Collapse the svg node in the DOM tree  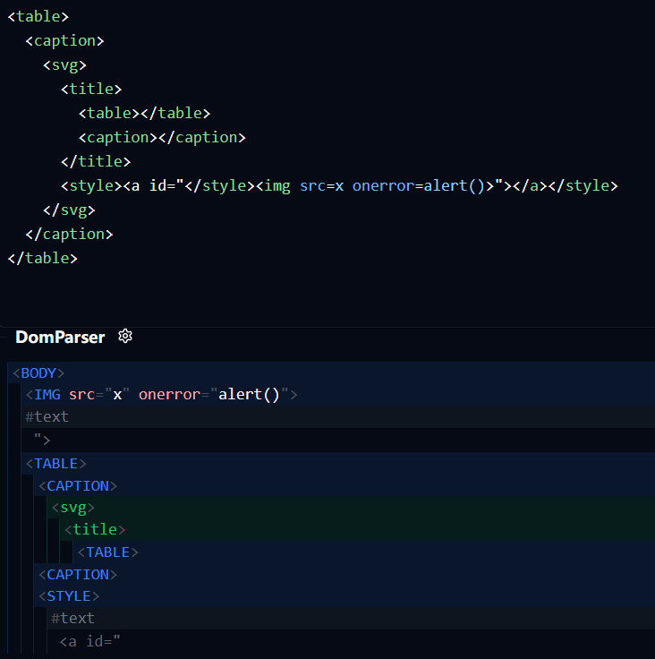click(x=72, y=508)
